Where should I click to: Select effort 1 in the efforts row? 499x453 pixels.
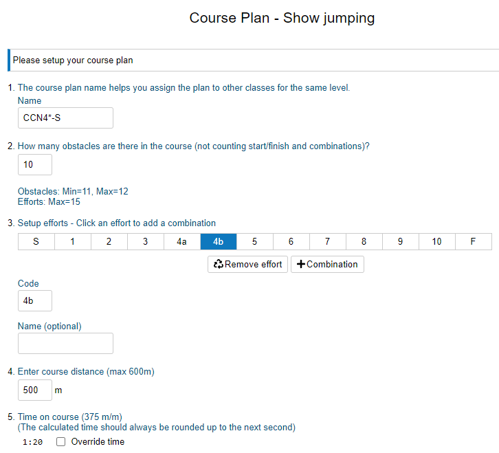72,242
